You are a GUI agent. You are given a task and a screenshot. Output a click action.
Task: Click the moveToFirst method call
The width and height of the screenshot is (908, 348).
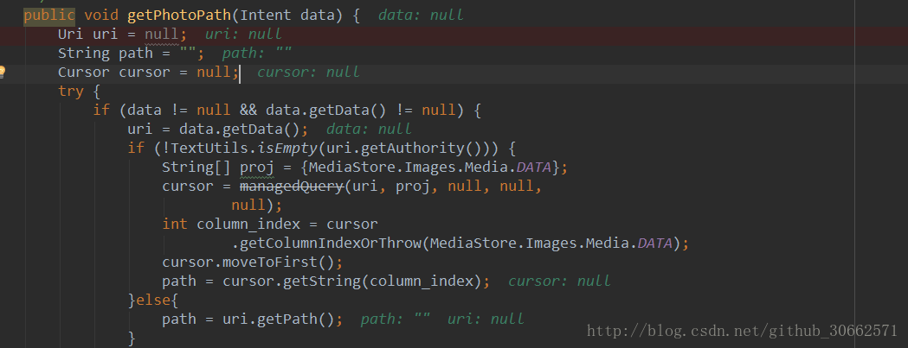tap(270, 263)
